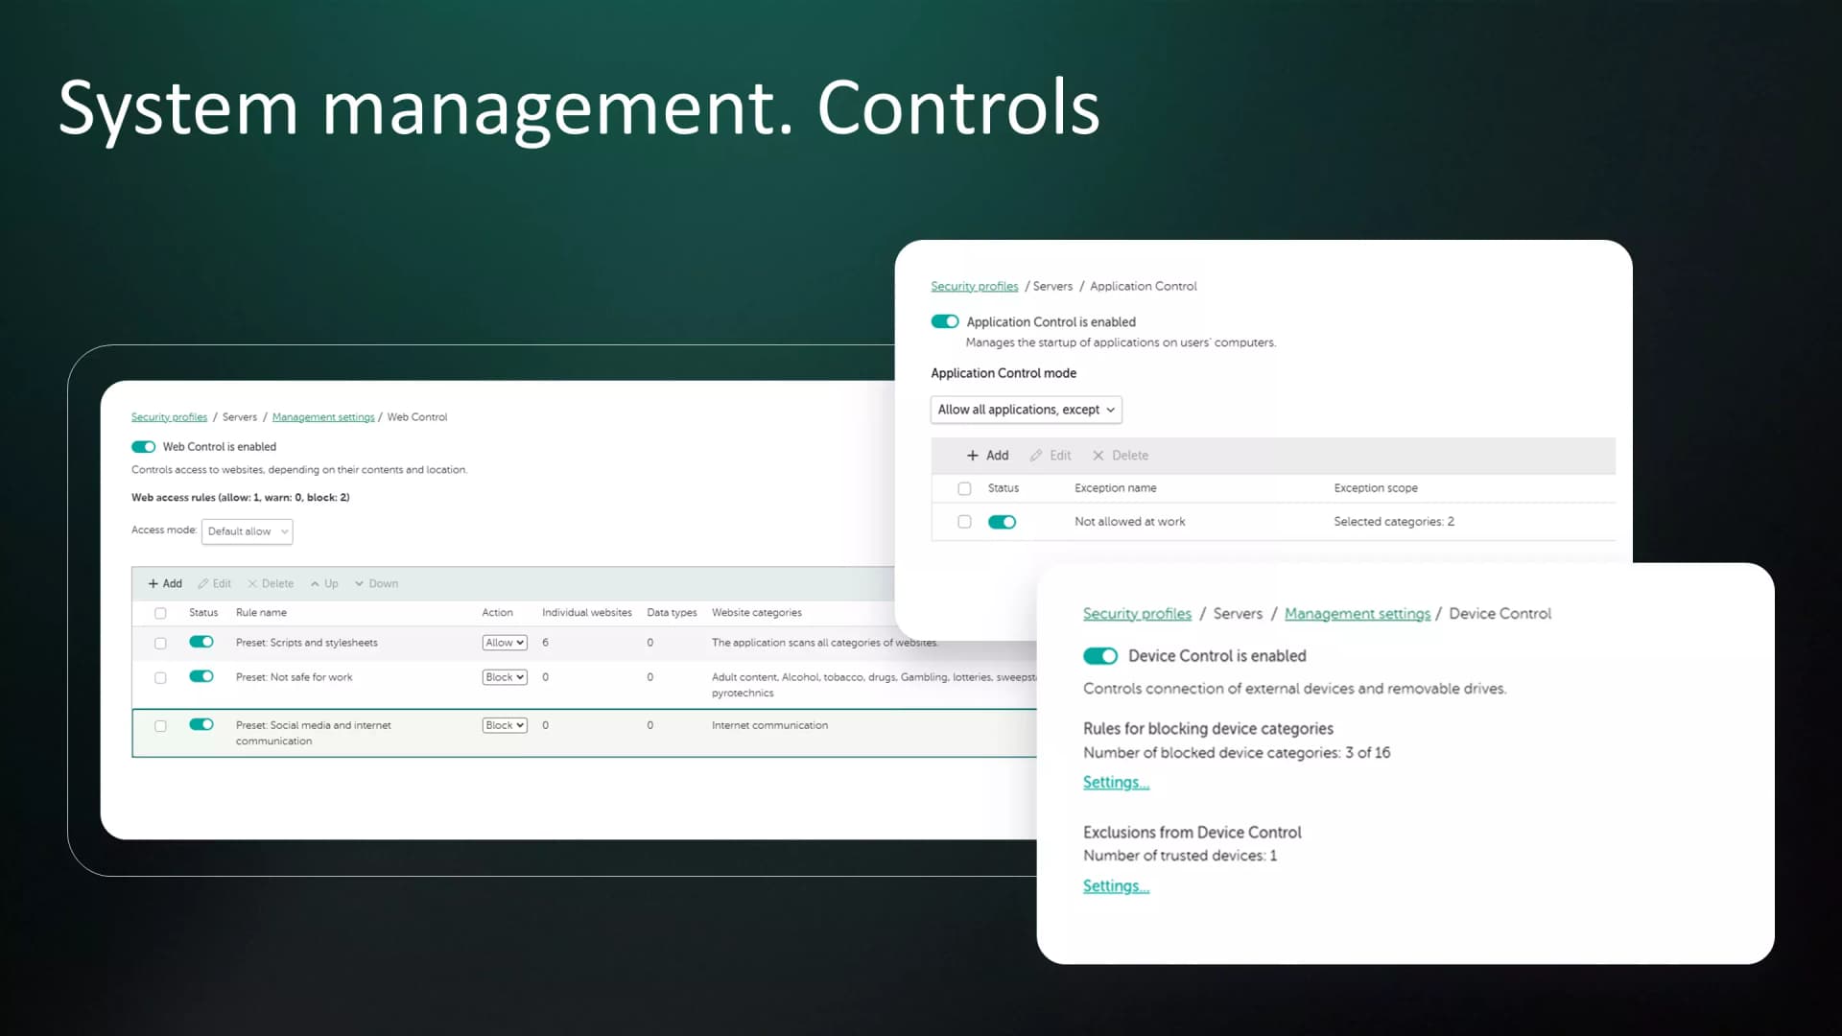Screen dimensions: 1842x1036
Task: Check the Not safe for work row checkbox
Action: pyautogui.click(x=160, y=677)
